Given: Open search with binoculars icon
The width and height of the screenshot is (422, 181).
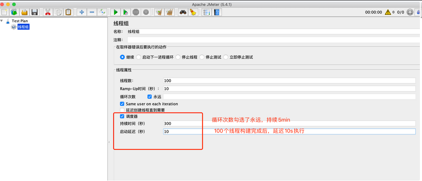Looking at the screenshot, I should [183, 12].
